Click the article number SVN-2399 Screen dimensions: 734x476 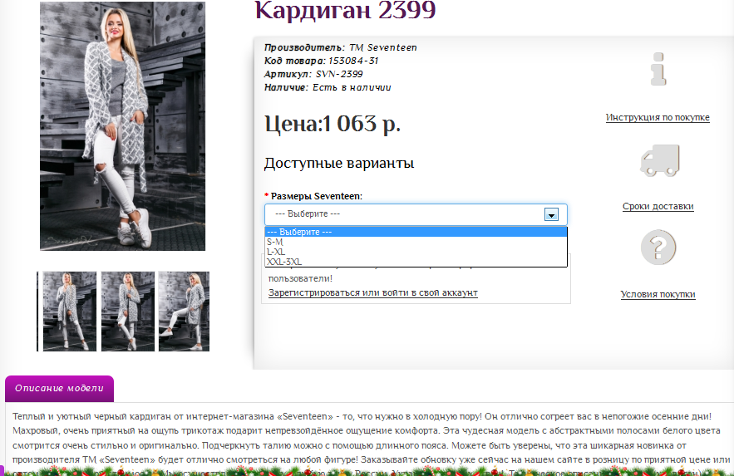pyautogui.click(x=339, y=74)
